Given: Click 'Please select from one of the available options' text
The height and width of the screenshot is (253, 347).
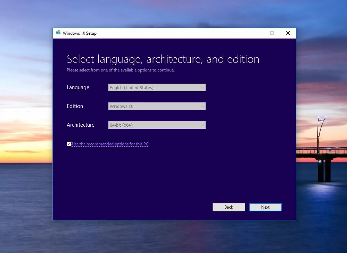Looking at the screenshot, I should [x=121, y=70].
